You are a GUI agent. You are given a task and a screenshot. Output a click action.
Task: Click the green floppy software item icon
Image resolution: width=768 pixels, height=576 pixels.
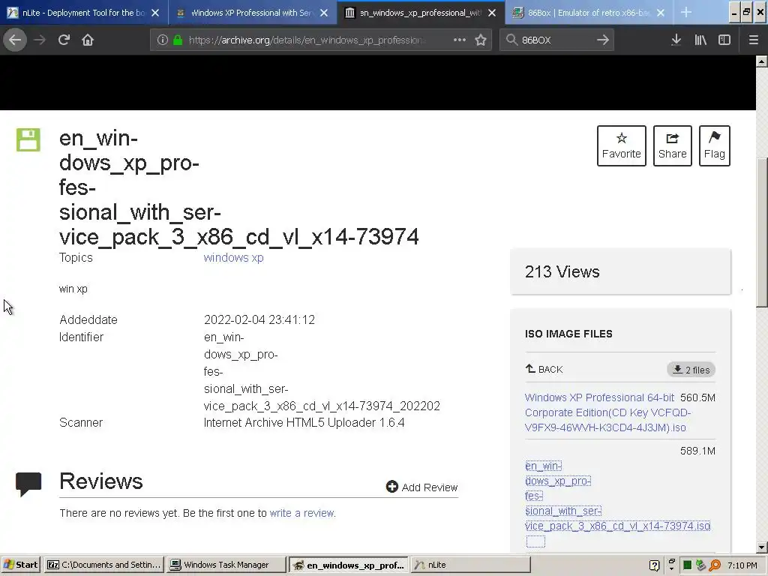coord(28,139)
